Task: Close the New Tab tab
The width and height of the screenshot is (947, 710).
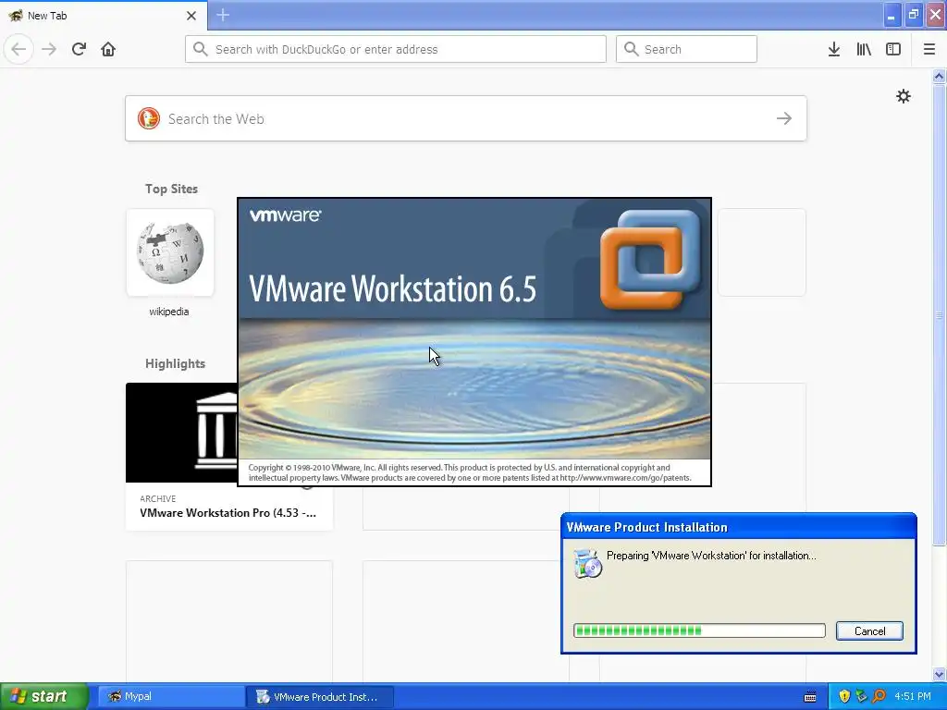Action: tap(191, 16)
